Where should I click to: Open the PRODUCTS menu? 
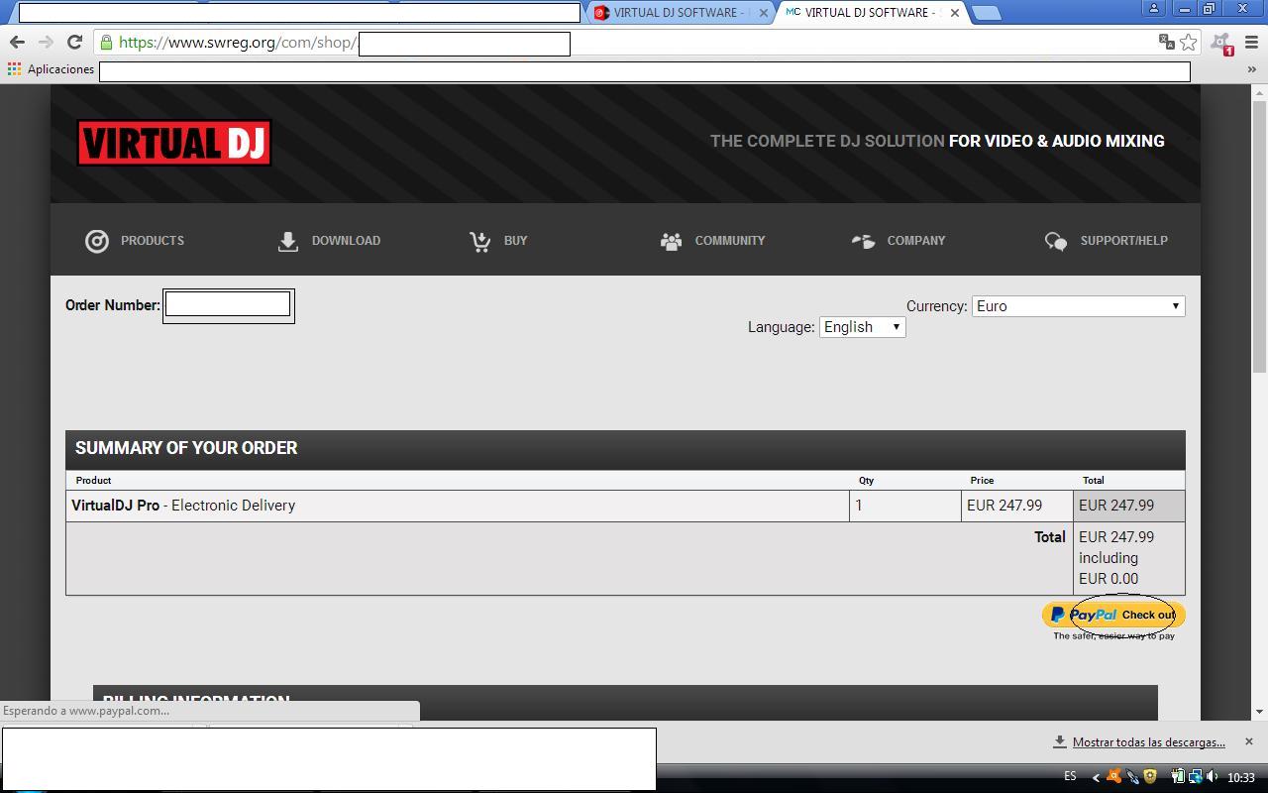click(x=135, y=241)
